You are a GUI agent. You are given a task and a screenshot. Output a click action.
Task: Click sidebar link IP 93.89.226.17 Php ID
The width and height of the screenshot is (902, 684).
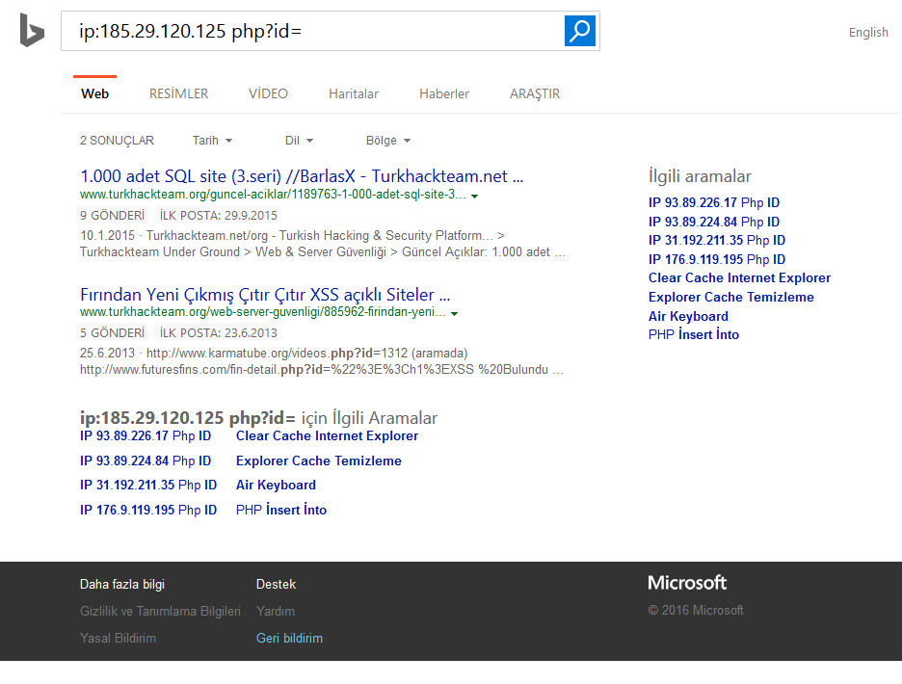(x=714, y=202)
